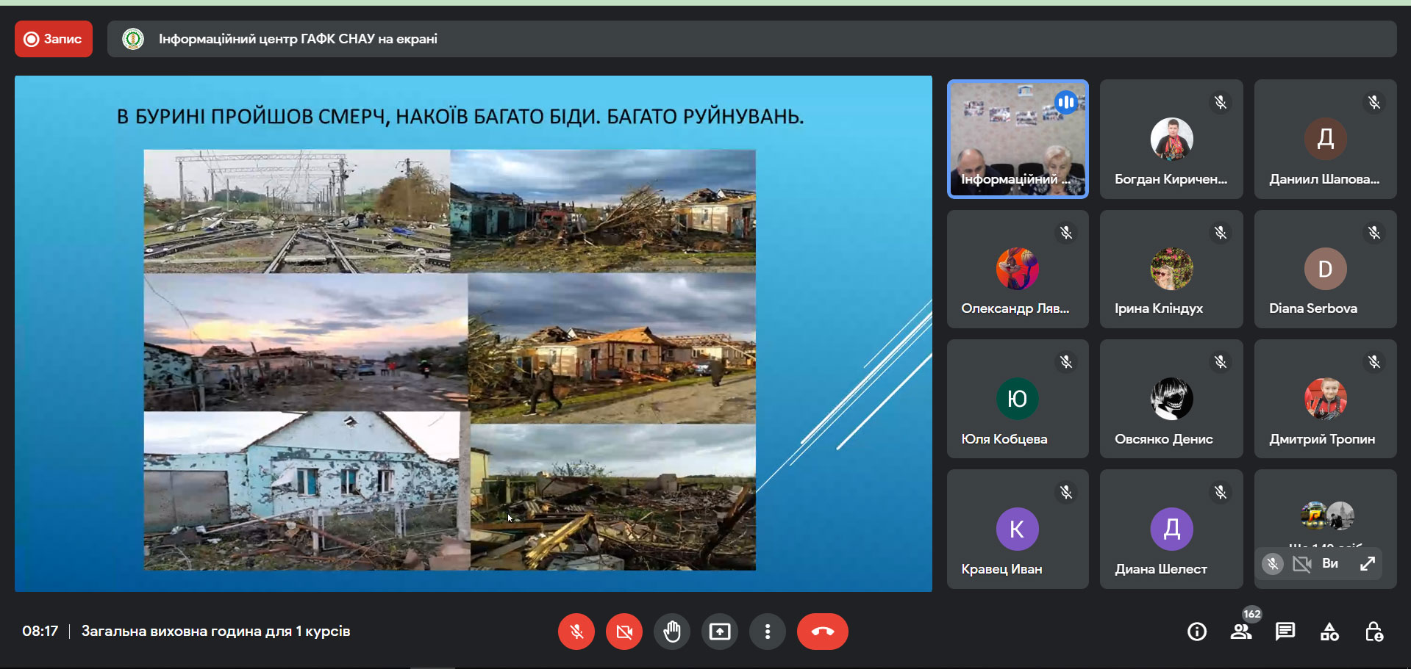Click the muted mic icon on Юля Кобцева tile
Screen dimensions: 1411x669
pos(1066,362)
